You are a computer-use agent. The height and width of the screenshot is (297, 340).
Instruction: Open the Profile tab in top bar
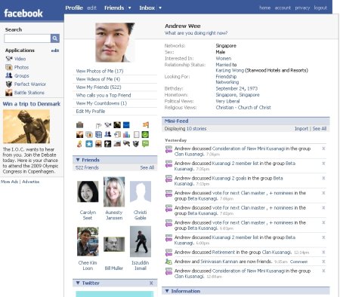[x=74, y=8]
